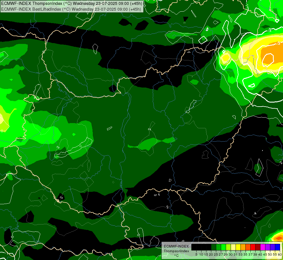Image resolution: width=283 pixels, height=260 pixels.
Task: Click the legend value 37
Action: click(x=251, y=255)
